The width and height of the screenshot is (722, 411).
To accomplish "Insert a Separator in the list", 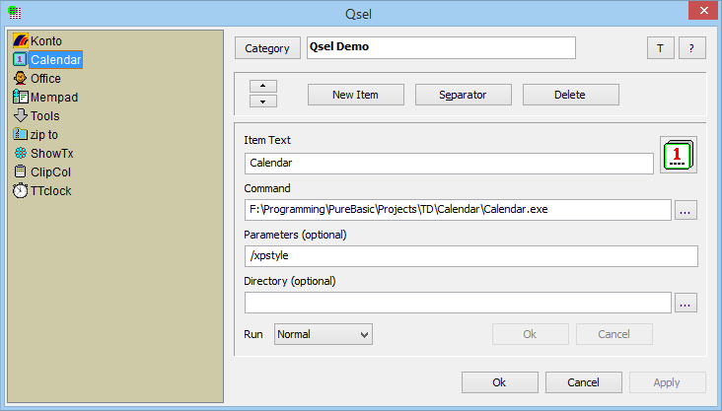I will 464,95.
